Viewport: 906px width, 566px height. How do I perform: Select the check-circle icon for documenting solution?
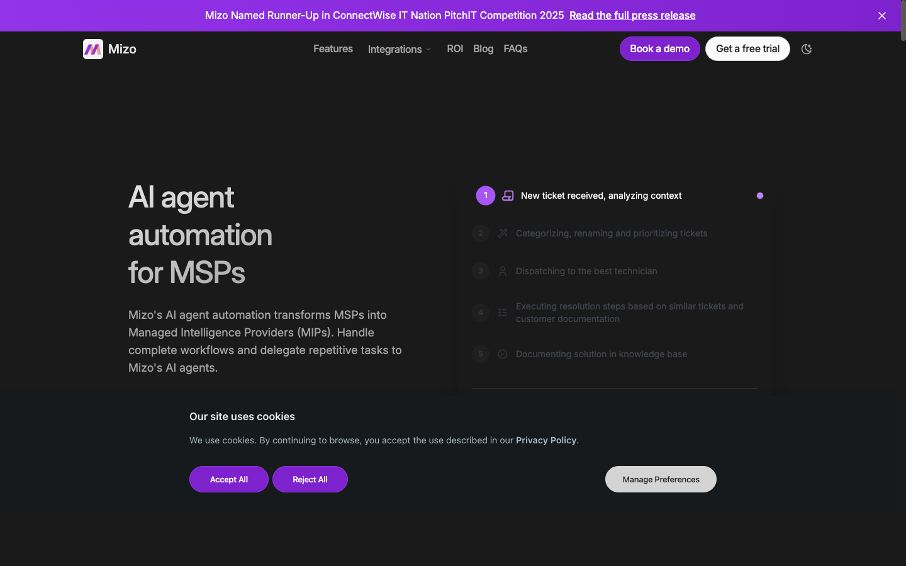click(503, 354)
